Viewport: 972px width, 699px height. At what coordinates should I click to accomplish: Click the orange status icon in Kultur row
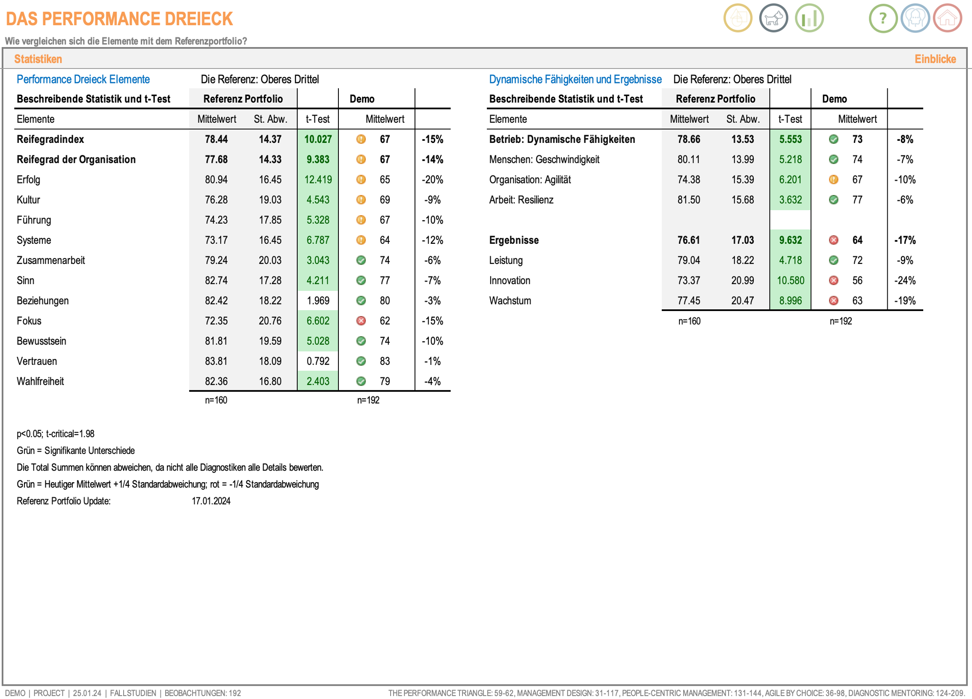click(x=361, y=200)
